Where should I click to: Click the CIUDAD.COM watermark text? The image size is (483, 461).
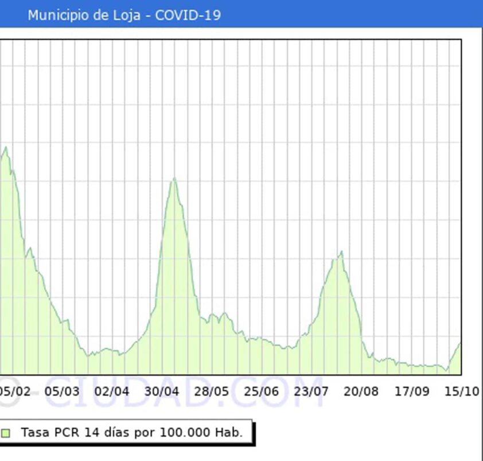[x=184, y=392]
